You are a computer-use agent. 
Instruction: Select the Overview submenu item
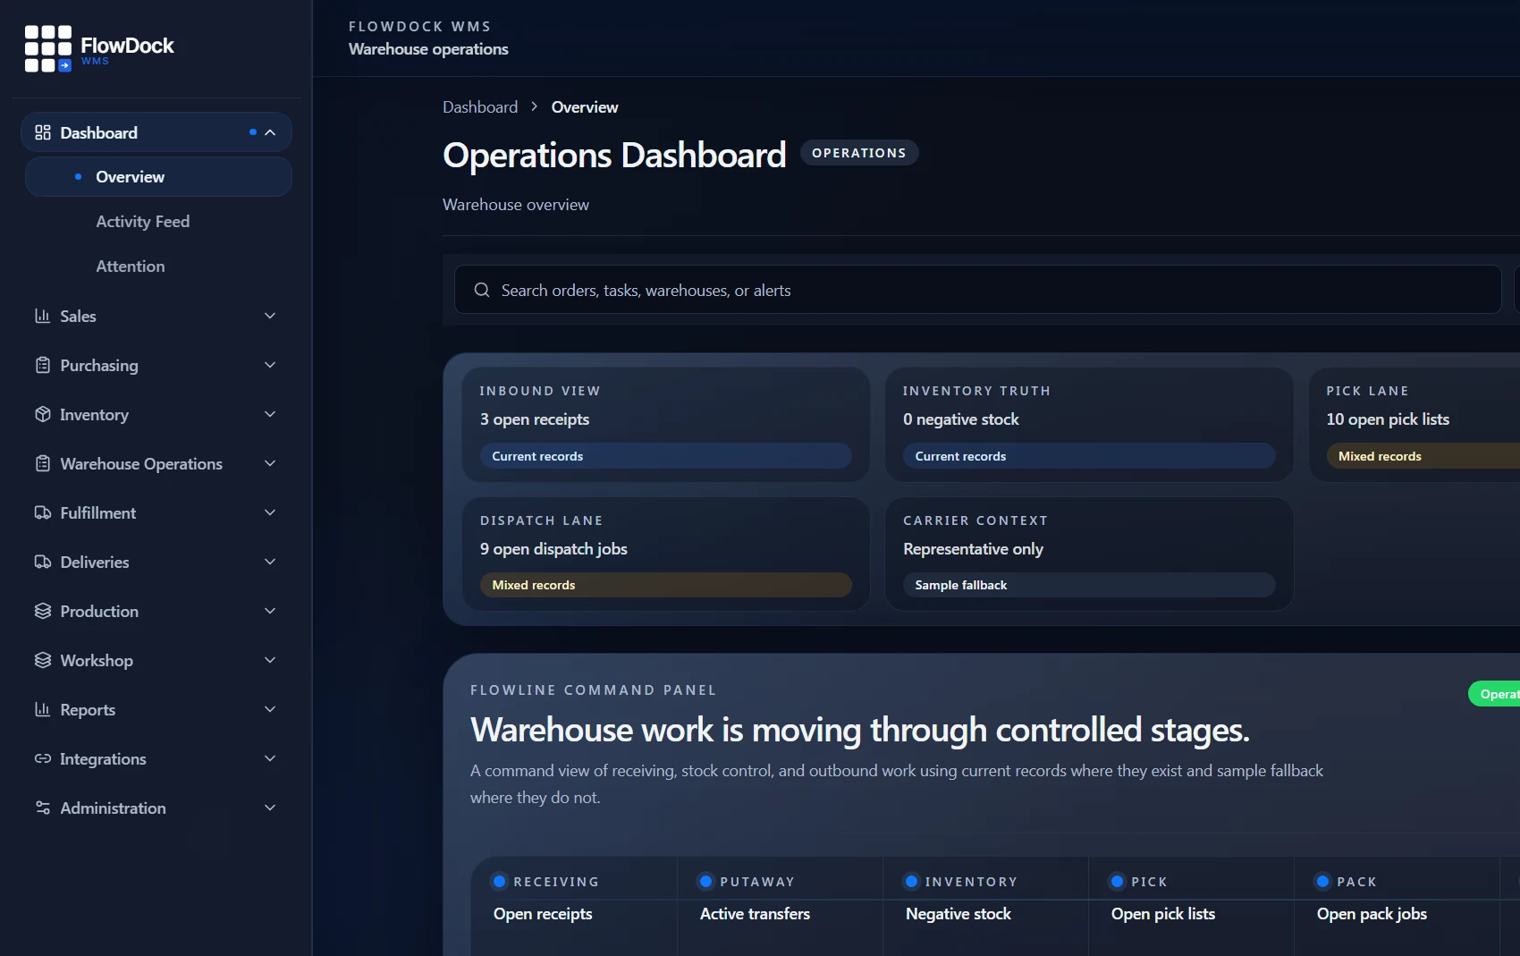coord(158,177)
